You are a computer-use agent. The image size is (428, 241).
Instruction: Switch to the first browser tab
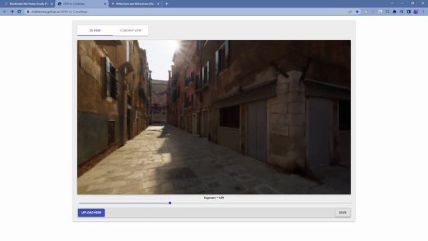click(x=28, y=4)
